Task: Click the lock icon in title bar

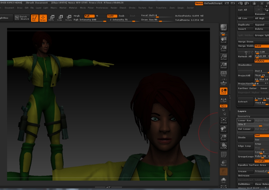Action: pyautogui.click(x=254, y=3)
